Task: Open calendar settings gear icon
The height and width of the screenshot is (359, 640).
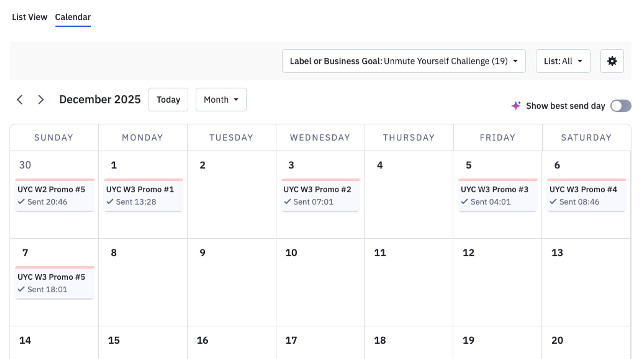Action: coord(612,61)
